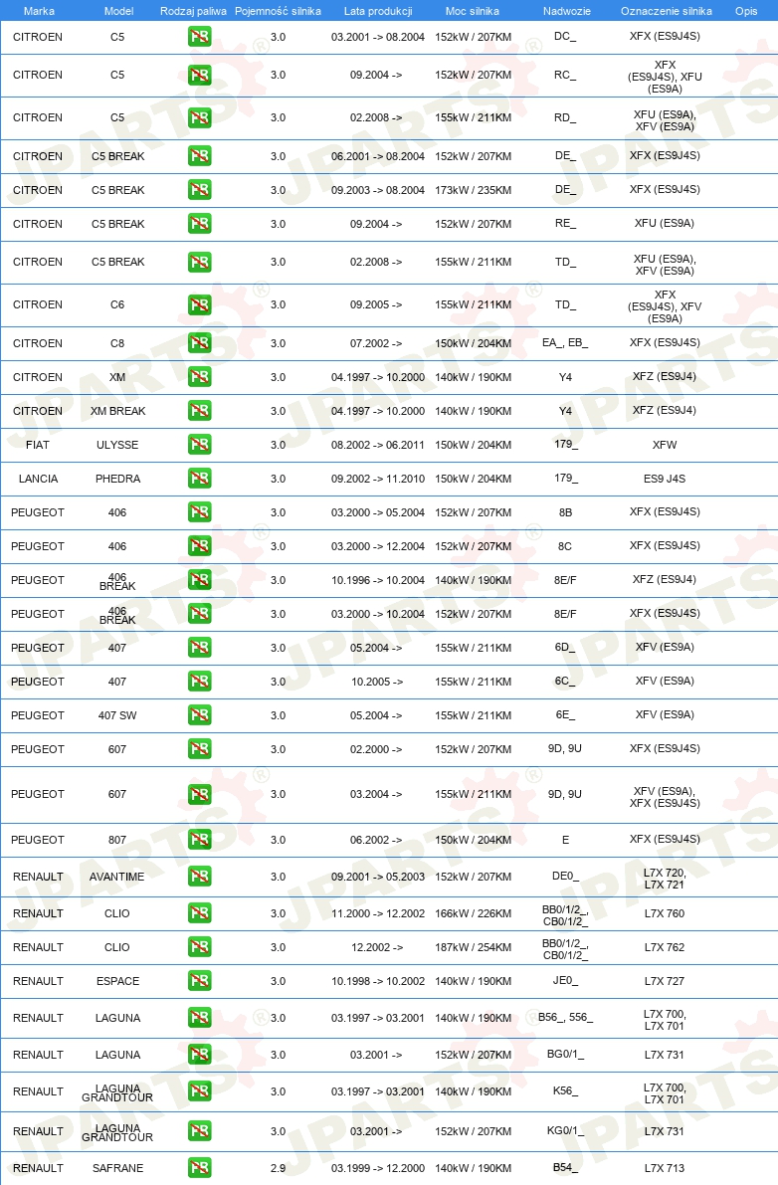Click fuel icon in Peugeot 406 8C row
778x1185 pixels.
pos(199,545)
